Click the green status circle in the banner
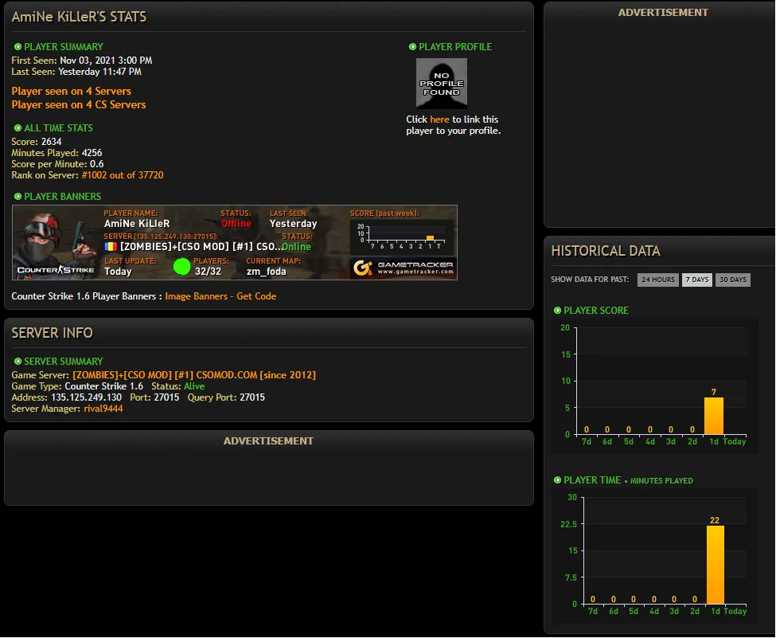Image resolution: width=776 pixels, height=638 pixels. click(181, 267)
